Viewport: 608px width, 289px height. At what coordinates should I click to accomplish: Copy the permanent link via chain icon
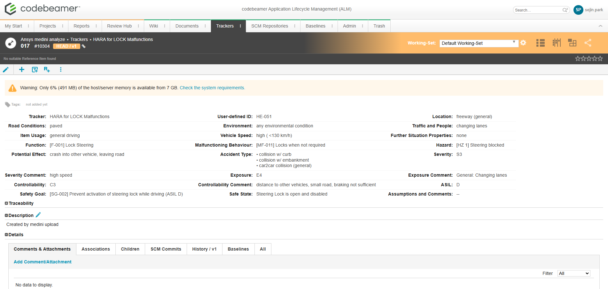point(83,46)
